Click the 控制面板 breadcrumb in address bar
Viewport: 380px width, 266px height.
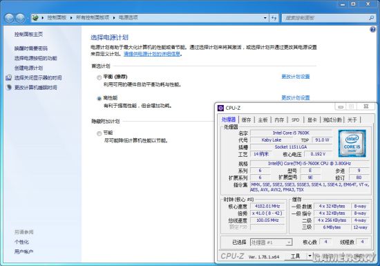(x=57, y=18)
